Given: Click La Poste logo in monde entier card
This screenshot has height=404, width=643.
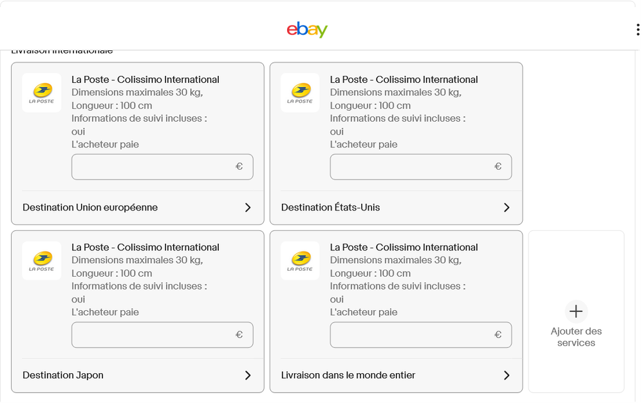Looking at the screenshot, I should point(300,261).
